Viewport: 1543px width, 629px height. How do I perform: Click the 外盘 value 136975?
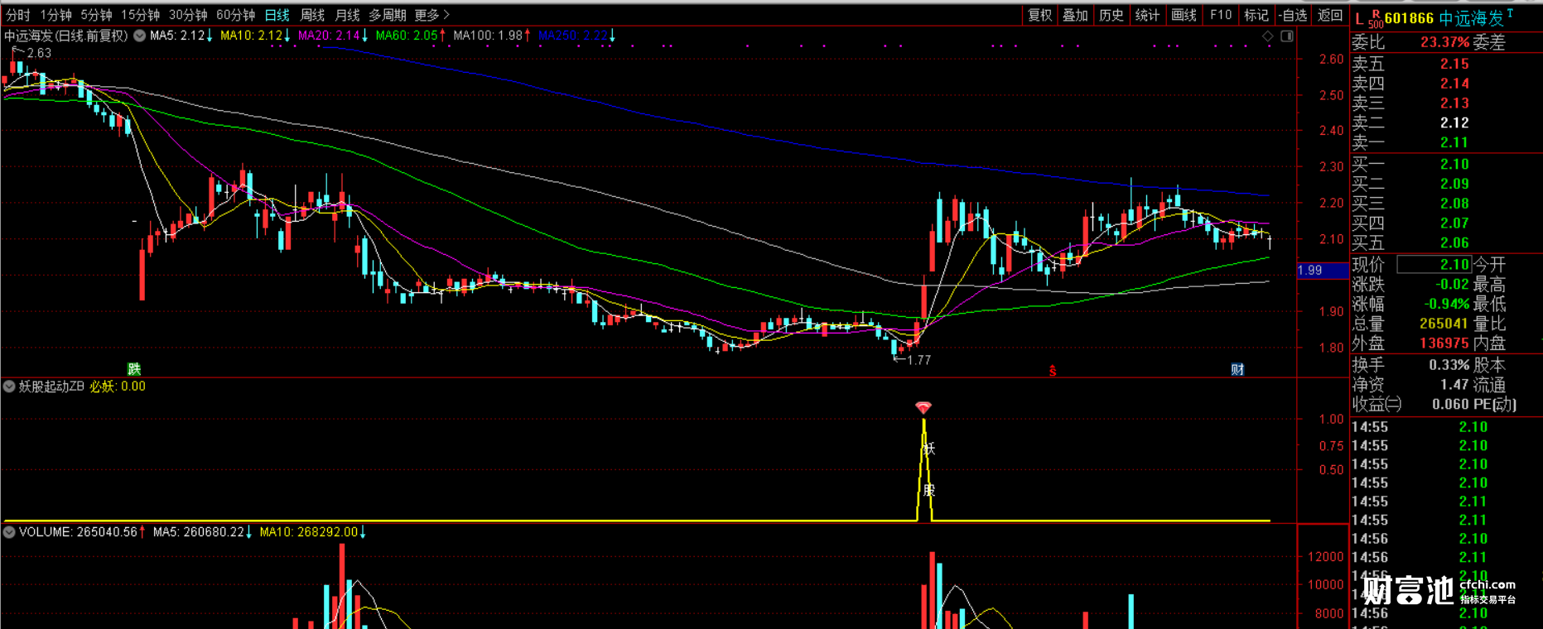click(x=1444, y=343)
